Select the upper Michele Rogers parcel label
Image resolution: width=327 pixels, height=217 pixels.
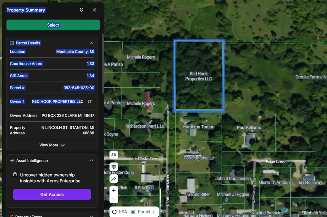[141, 57]
